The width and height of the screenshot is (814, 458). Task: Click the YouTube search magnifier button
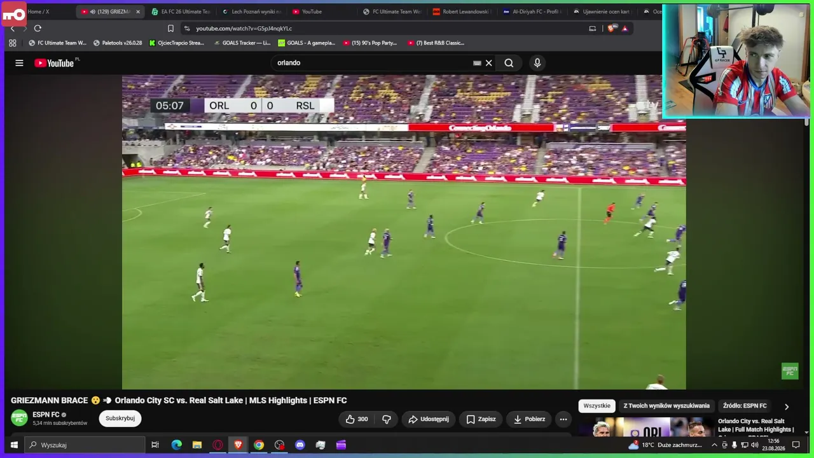pos(509,63)
